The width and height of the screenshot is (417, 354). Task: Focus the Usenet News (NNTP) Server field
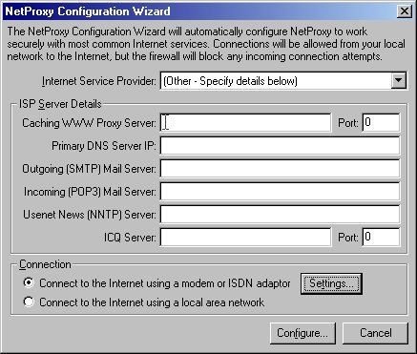(x=280, y=215)
